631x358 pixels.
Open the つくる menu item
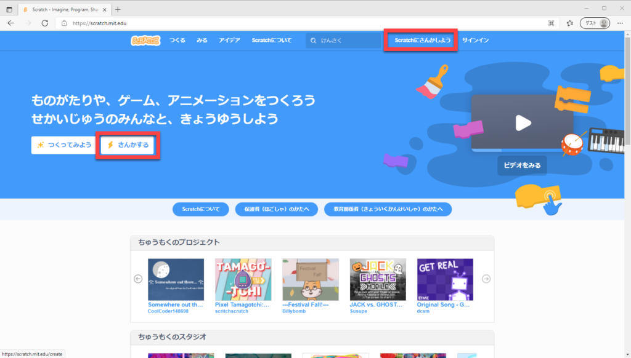[x=177, y=40]
